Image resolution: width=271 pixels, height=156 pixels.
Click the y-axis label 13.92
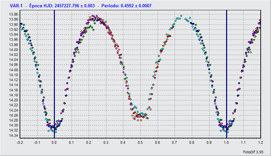13,29
